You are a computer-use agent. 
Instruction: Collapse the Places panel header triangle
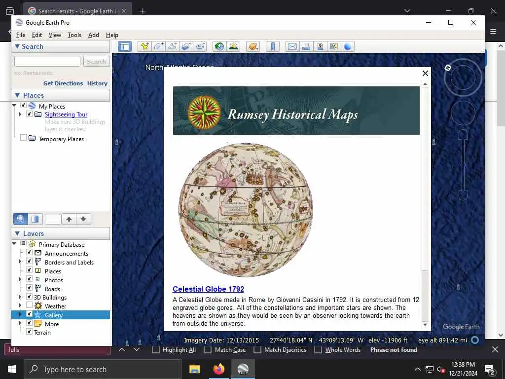click(17, 95)
